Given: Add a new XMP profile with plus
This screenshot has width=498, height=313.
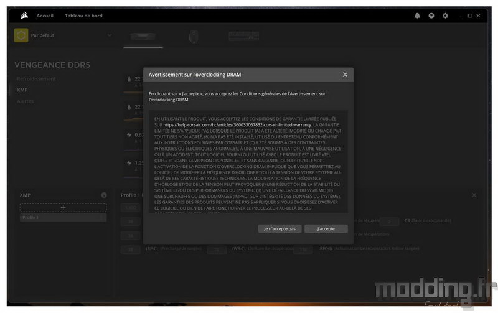Looking at the screenshot, I should (x=63, y=208).
